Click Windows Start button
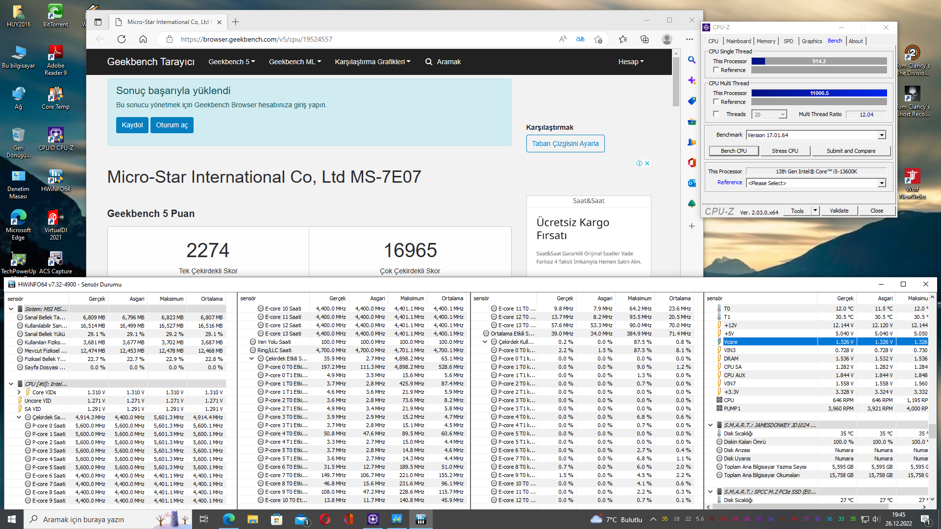 [12, 519]
